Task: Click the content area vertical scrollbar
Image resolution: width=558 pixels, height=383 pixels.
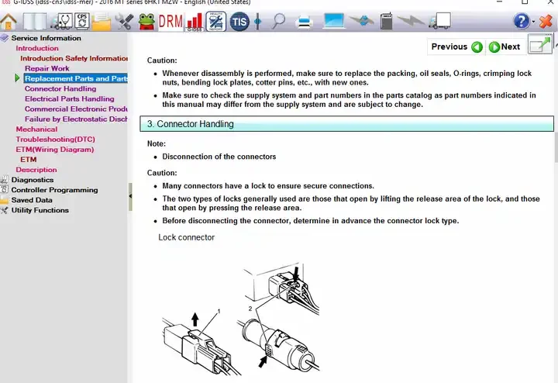Action: coord(556,210)
